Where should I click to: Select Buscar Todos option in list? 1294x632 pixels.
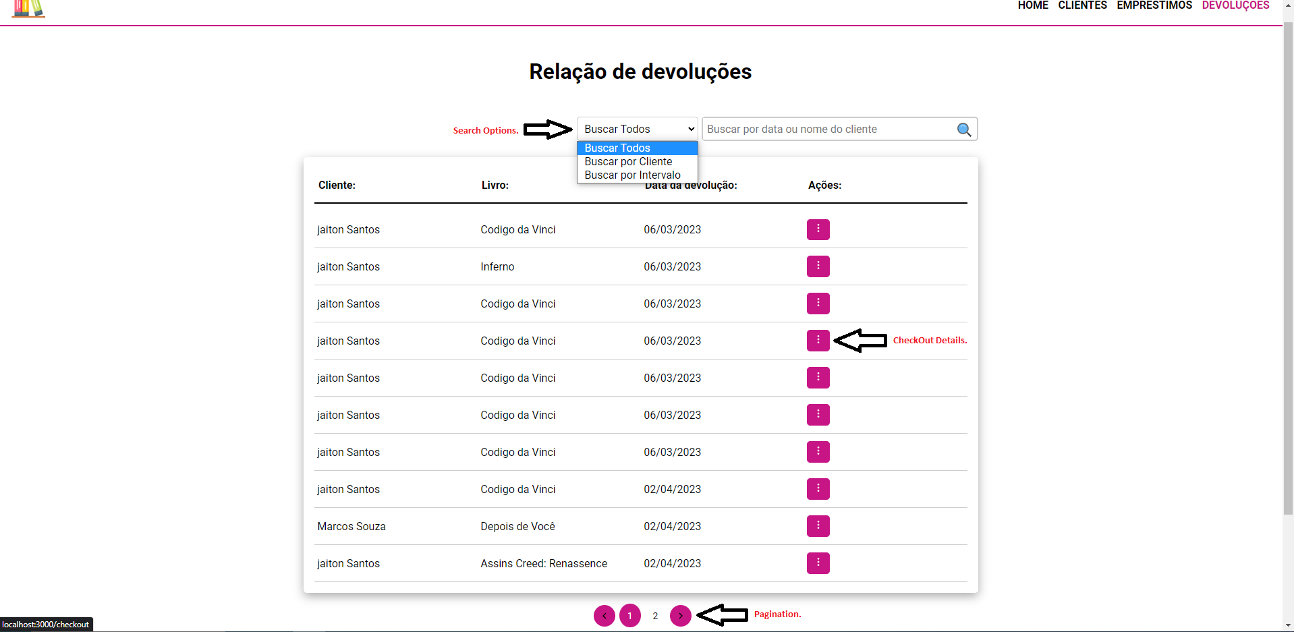(637, 148)
